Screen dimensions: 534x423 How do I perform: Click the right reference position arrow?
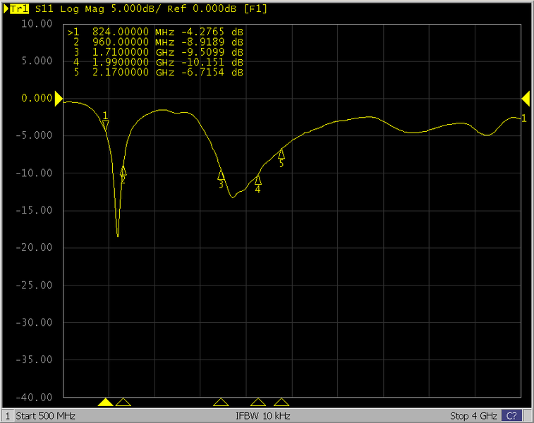526,98
